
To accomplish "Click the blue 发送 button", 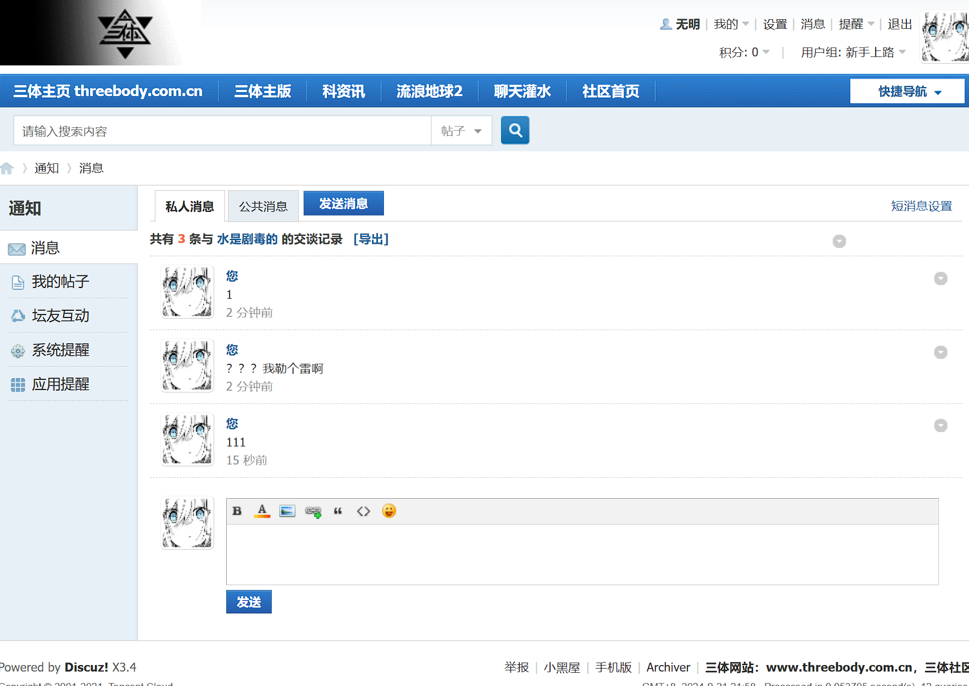I will click(x=249, y=602).
